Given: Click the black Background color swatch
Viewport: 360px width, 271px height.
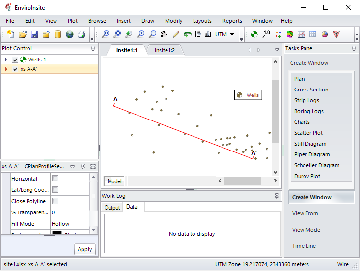Looking at the screenshot, I should 56,233.
